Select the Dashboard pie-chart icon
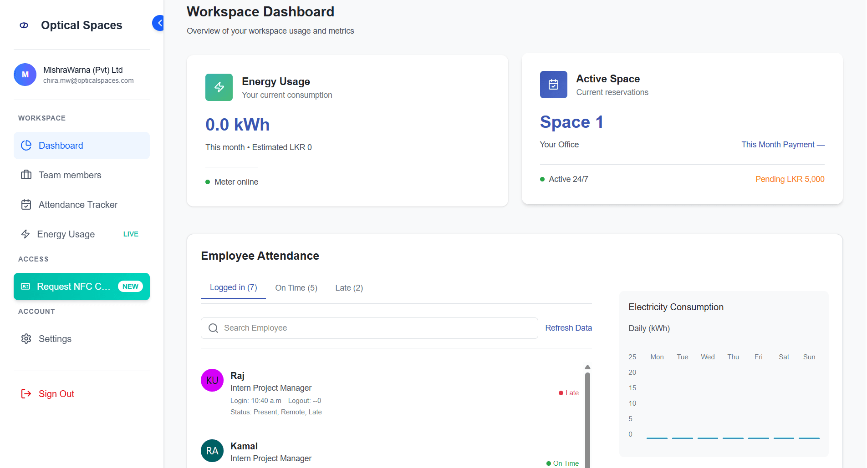Screen dimensions: 867x468 click(26, 145)
